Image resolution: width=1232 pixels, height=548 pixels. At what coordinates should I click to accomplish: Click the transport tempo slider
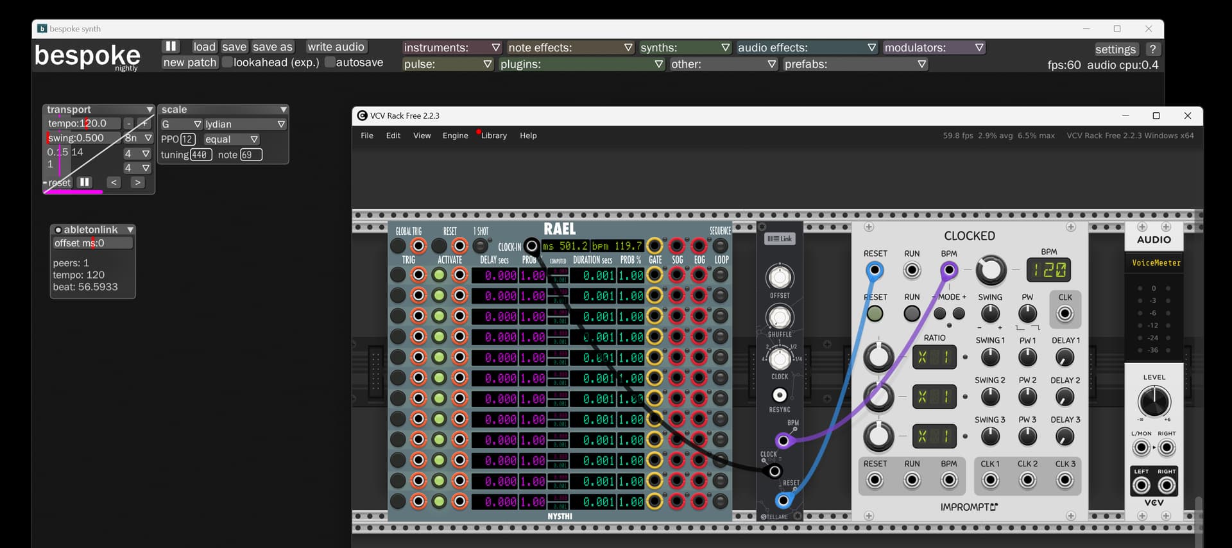[83, 123]
